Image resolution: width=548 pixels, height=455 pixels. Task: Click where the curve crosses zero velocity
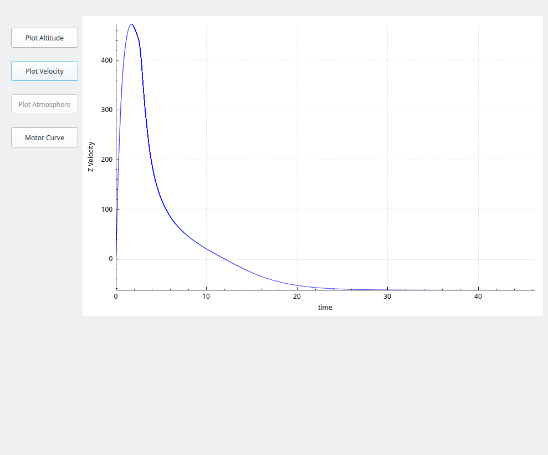224,259
